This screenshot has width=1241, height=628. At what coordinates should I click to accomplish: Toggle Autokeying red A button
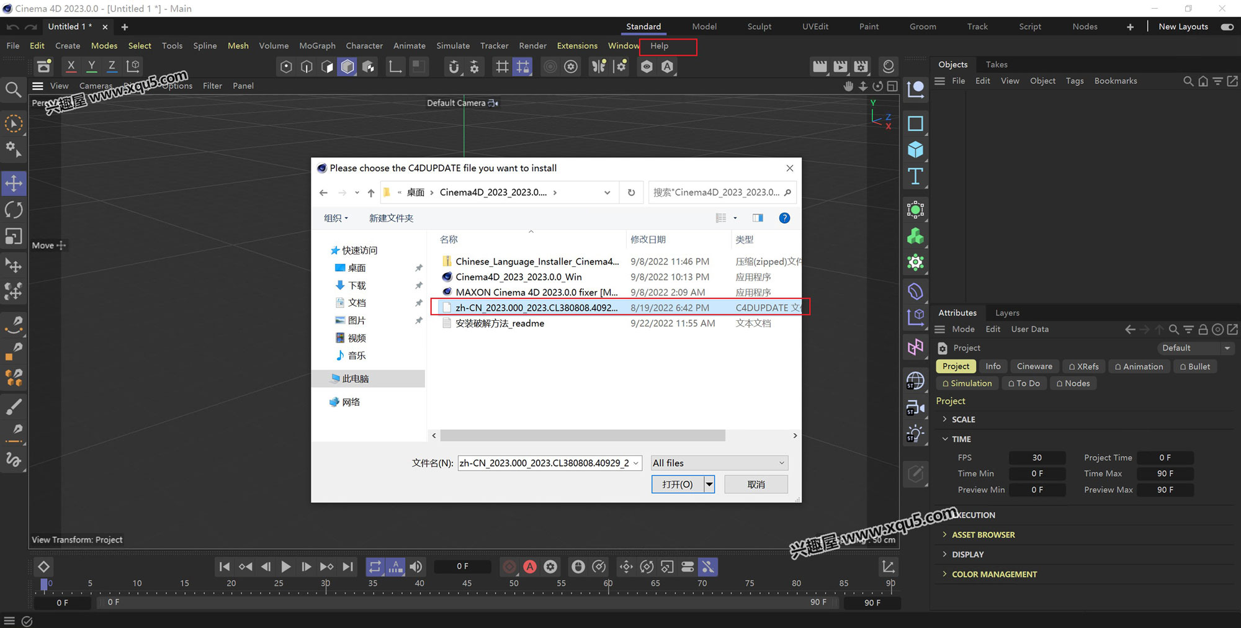pyautogui.click(x=530, y=567)
